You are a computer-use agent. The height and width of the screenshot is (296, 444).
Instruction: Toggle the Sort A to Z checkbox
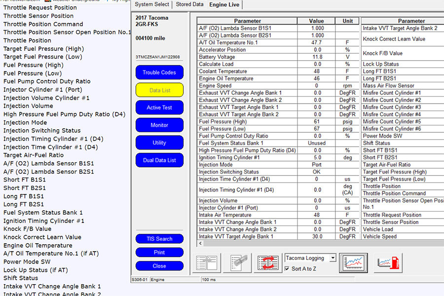[287, 268]
